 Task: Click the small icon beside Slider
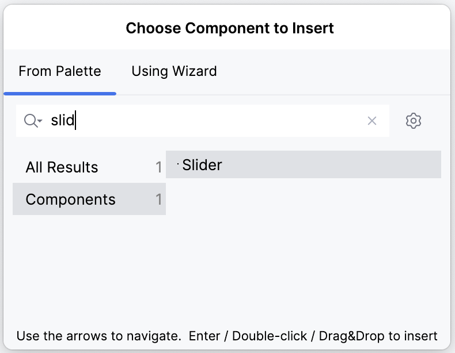(178, 165)
